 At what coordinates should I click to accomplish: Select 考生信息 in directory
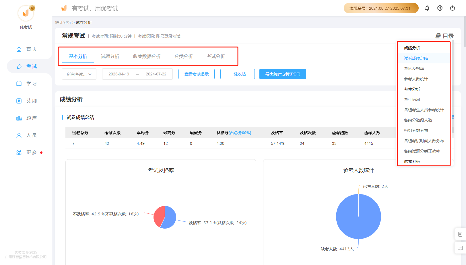tap(412, 100)
